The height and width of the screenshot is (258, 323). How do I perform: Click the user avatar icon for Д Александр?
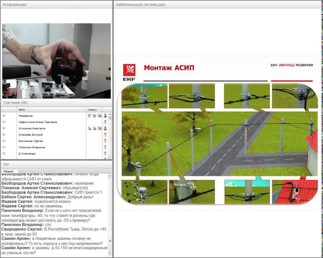(x=105, y=153)
